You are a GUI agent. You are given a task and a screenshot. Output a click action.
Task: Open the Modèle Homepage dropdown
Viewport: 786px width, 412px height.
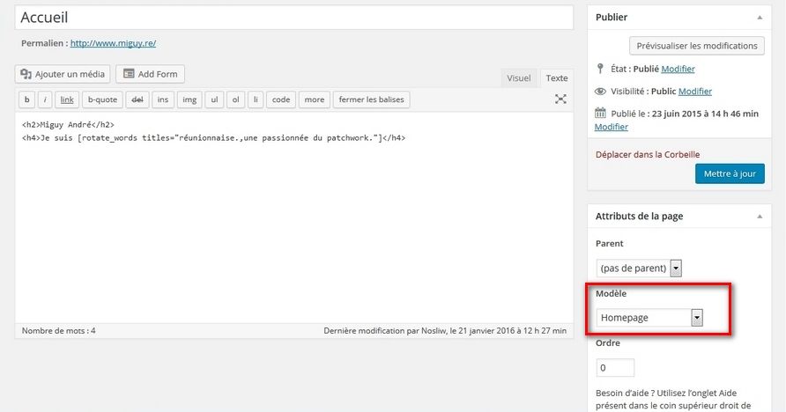(x=649, y=318)
